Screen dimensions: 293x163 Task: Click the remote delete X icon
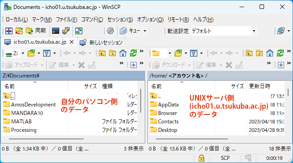tap(229, 65)
